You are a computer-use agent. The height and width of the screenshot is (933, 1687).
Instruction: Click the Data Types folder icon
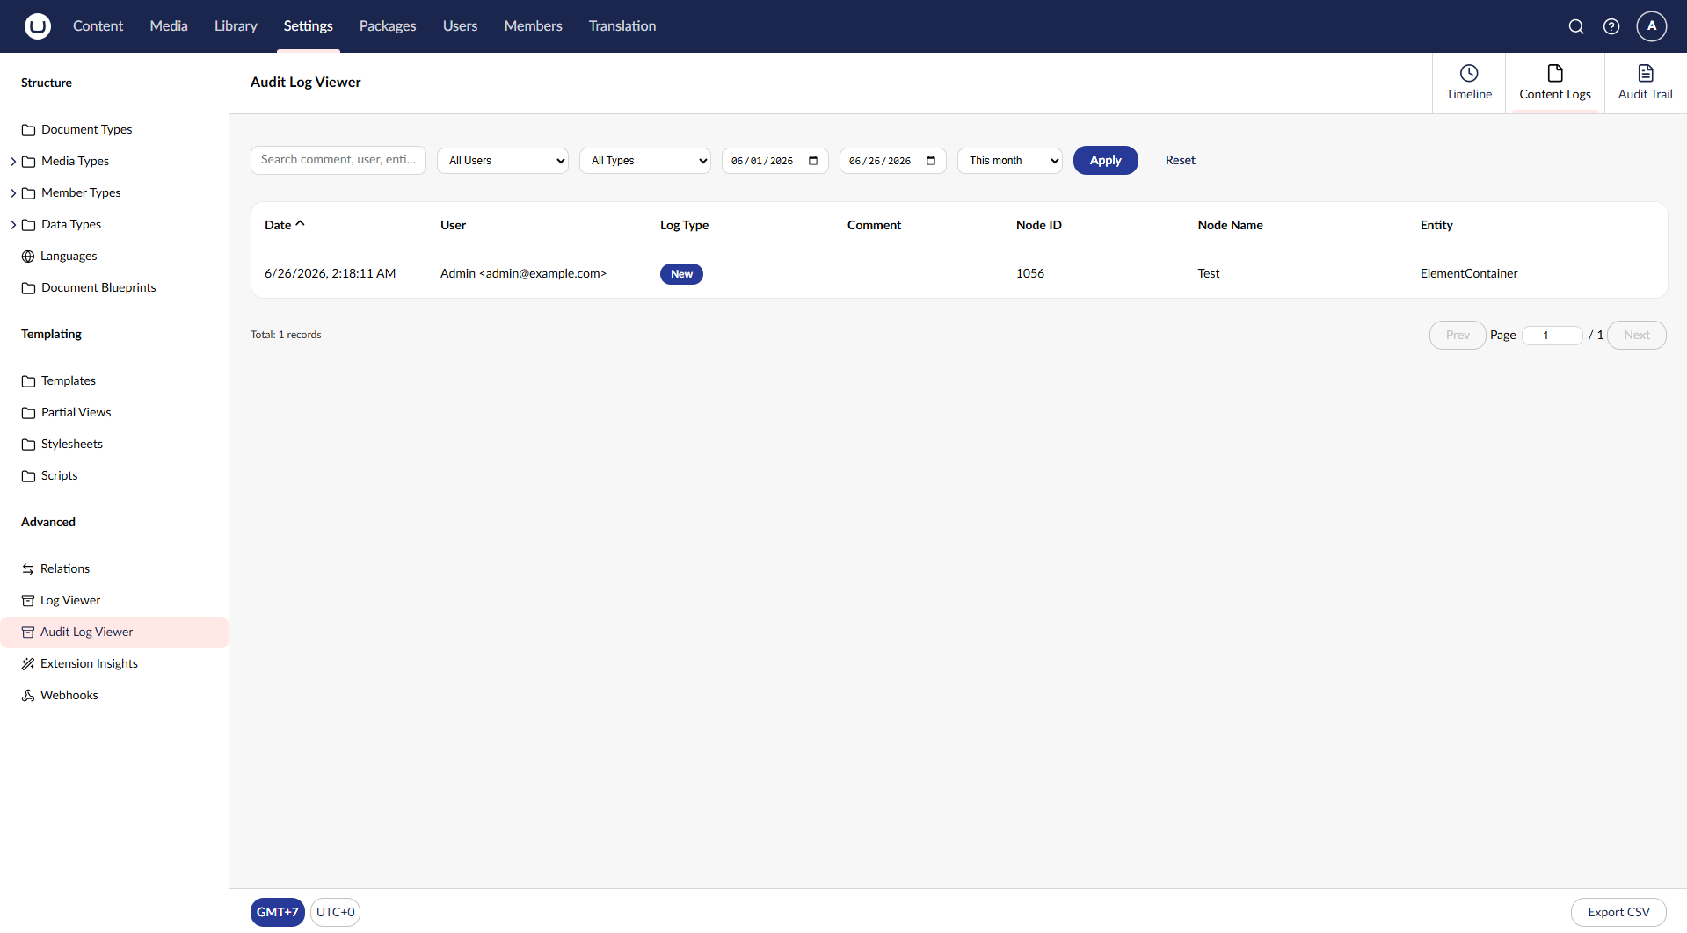coord(28,225)
